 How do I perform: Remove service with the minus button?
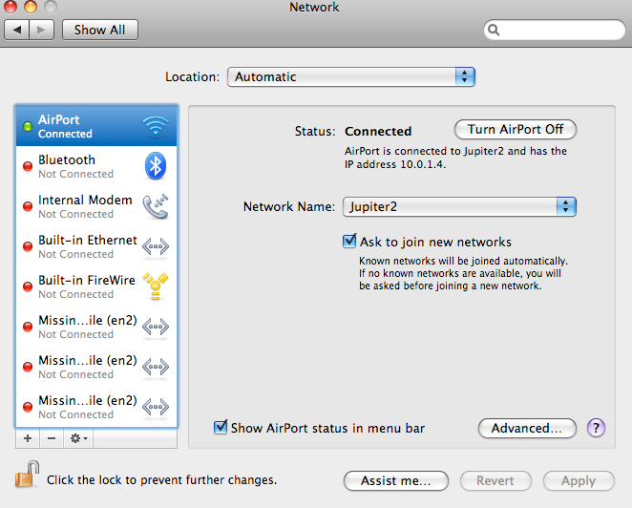pyautogui.click(x=52, y=438)
